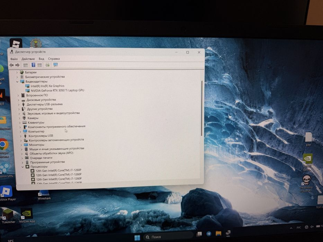323x242 pixels.
Task: Expand Мыши и иные указывающие устройства
Action: pyautogui.click(x=21, y=149)
